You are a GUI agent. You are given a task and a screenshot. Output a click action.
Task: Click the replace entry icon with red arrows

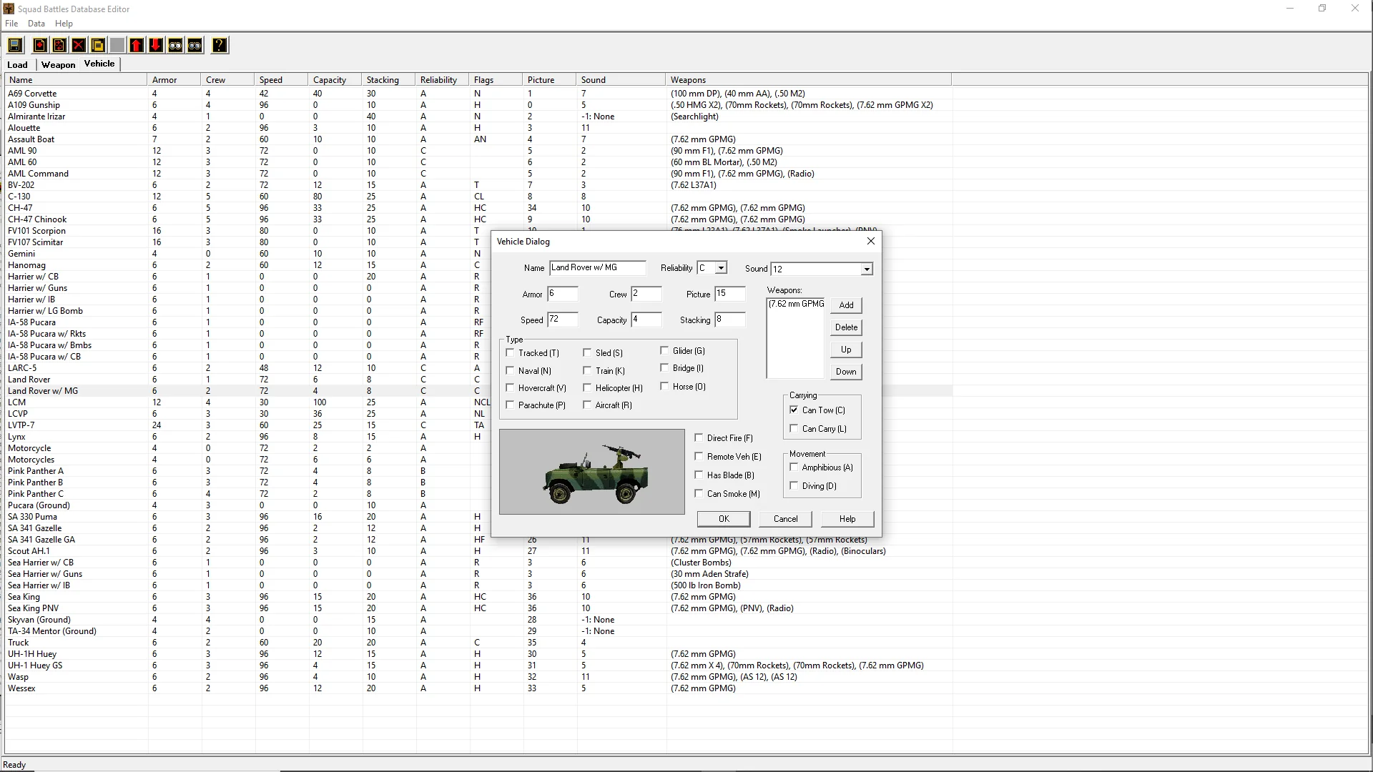(59, 46)
